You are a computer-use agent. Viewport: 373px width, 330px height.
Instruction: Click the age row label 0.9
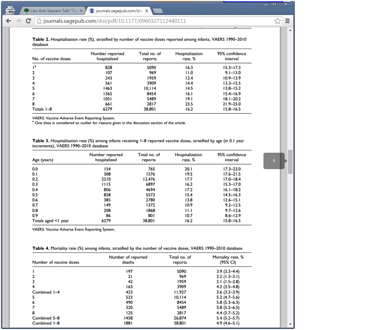point(35,215)
